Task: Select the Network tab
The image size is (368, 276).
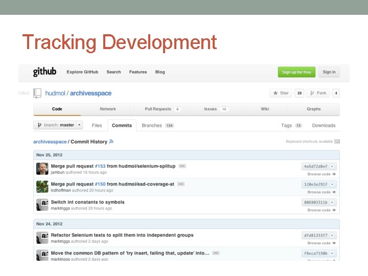Action: 108,109
